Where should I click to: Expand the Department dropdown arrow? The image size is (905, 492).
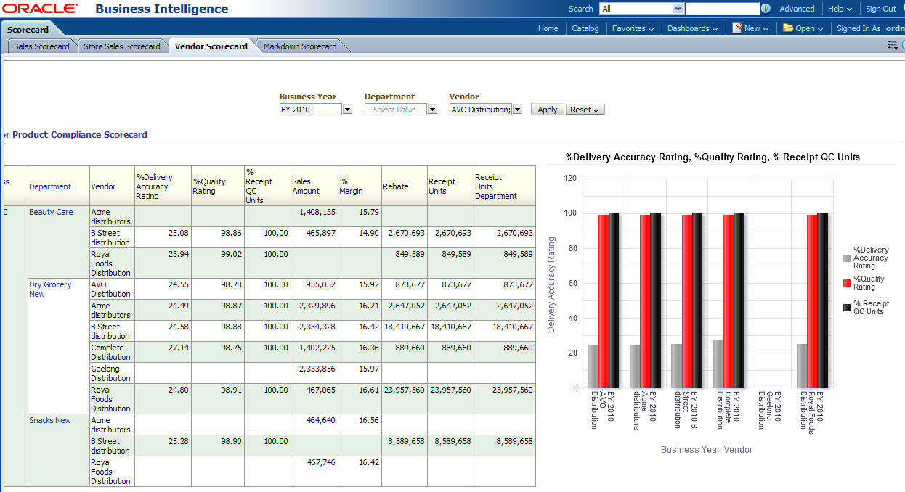click(x=432, y=110)
